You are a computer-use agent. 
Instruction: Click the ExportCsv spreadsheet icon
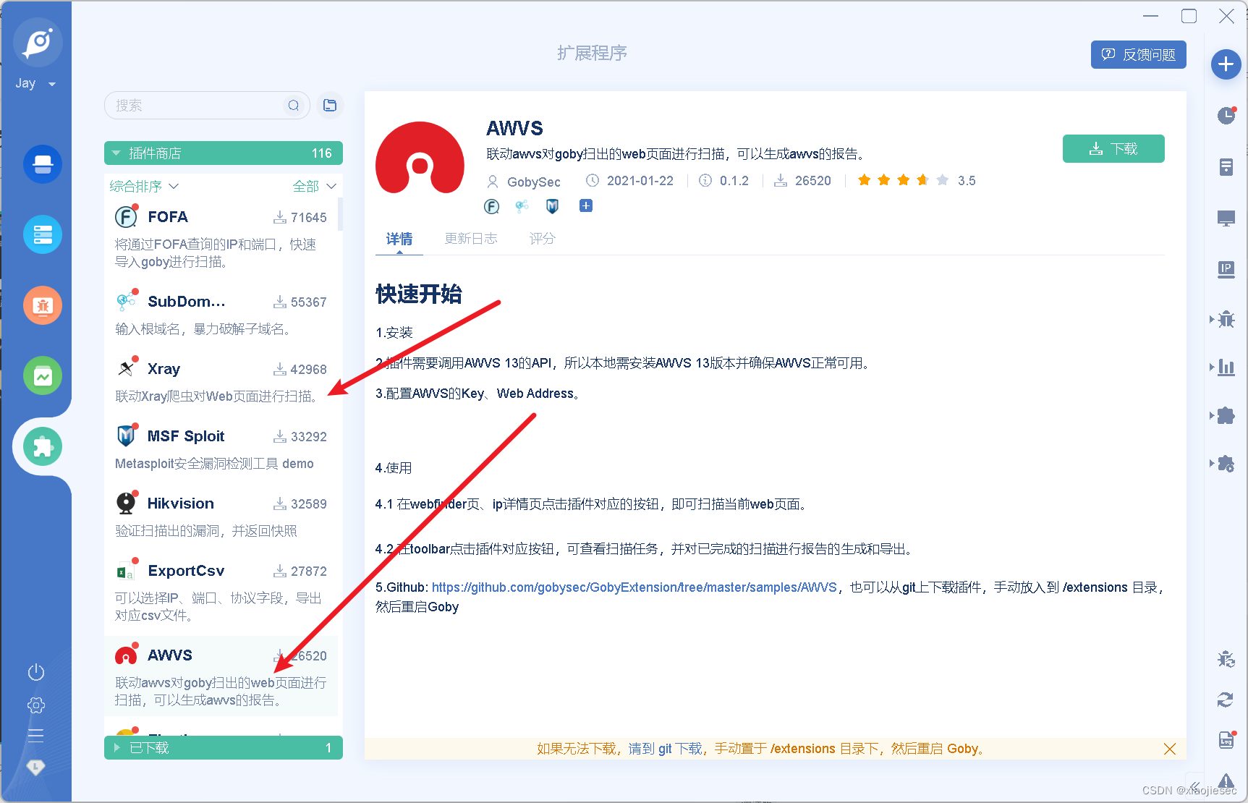pyautogui.click(x=126, y=571)
